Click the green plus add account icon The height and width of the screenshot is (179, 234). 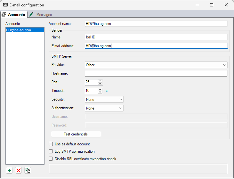click(9, 170)
